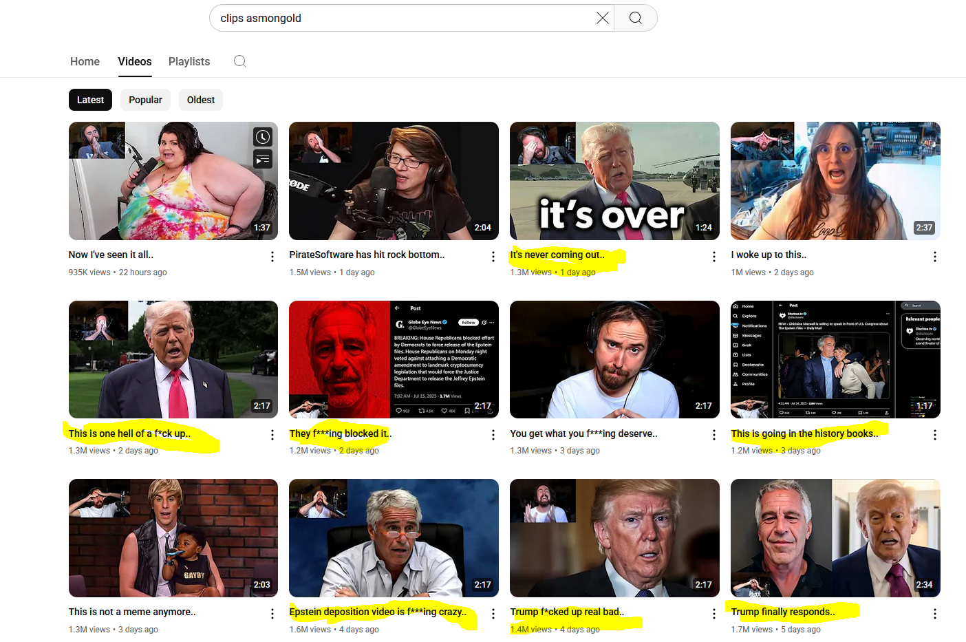Screen dimensions: 966x642
Task: Open 'Epstein deposition video is f***ing crazy..' title
Action: pyautogui.click(x=378, y=612)
